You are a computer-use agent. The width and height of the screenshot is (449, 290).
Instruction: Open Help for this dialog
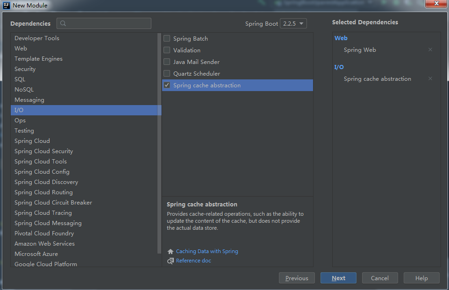(421, 278)
